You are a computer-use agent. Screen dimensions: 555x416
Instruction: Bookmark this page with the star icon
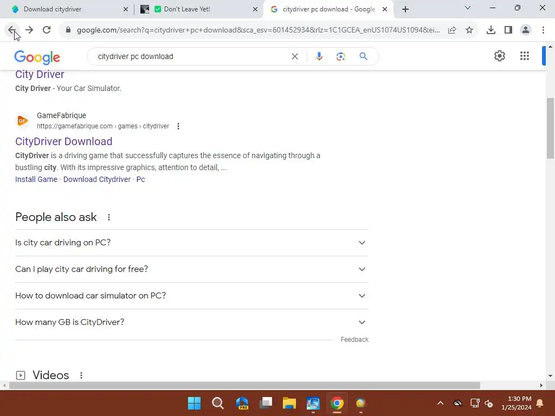[469, 30]
